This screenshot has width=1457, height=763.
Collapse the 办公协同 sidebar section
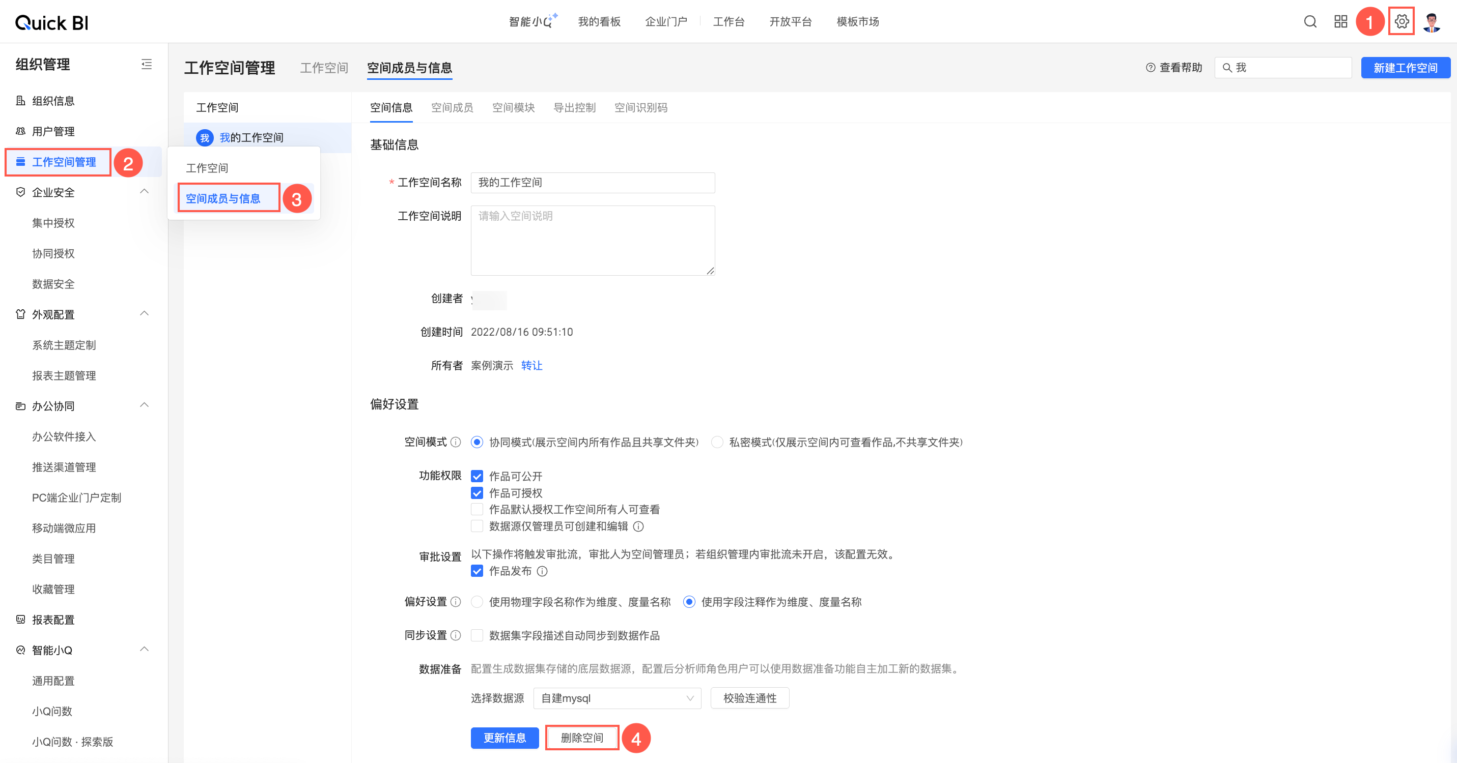[x=144, y=405]
